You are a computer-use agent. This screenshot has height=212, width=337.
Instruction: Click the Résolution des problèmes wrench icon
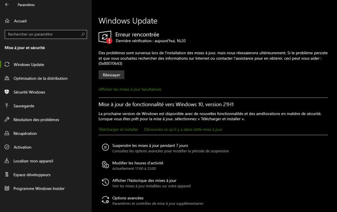[x=6, y=120]
